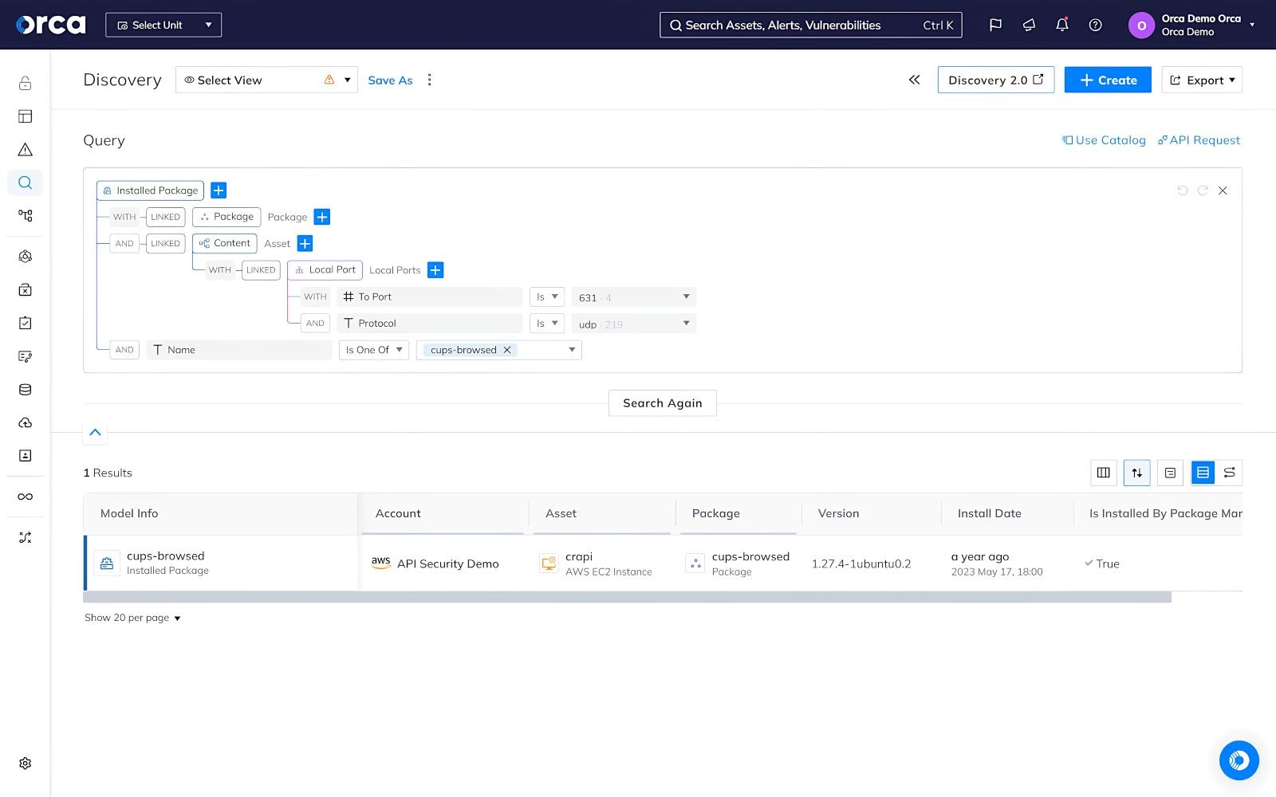This screenshot has height=797, width=1276.
Task: Add condition next to Package label
Action: point(322,217)
